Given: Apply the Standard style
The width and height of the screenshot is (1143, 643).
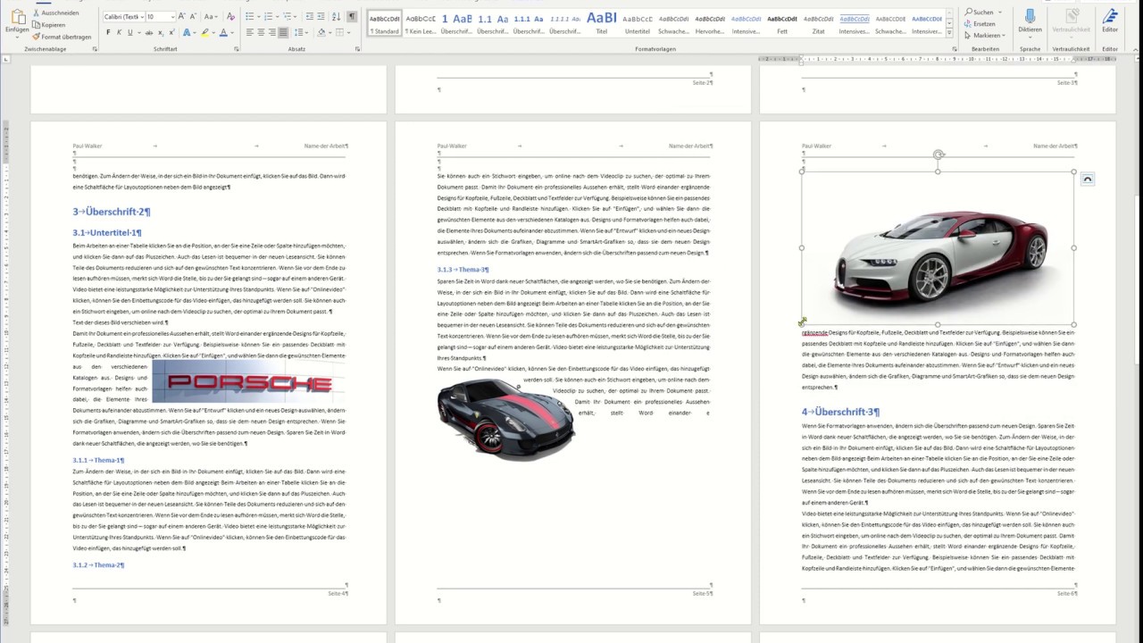Looking at the screenshot, I should pyautogui.click(x=385, y=22).
